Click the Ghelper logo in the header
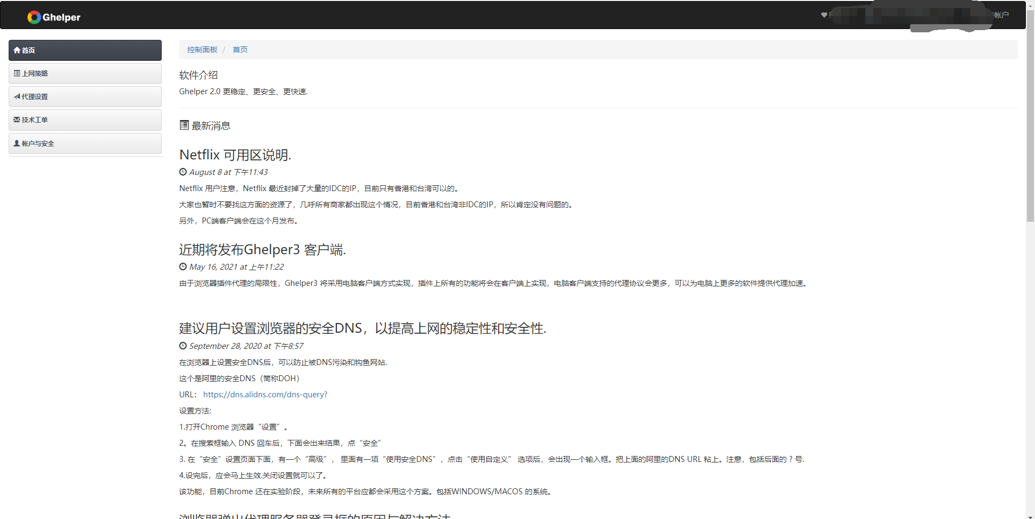This screenshot has height=519, width=1035. tap(54, 17)
